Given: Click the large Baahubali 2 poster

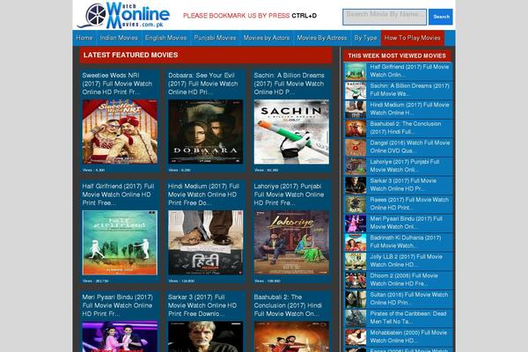Looking at the screenshot, I should [291, 336].
